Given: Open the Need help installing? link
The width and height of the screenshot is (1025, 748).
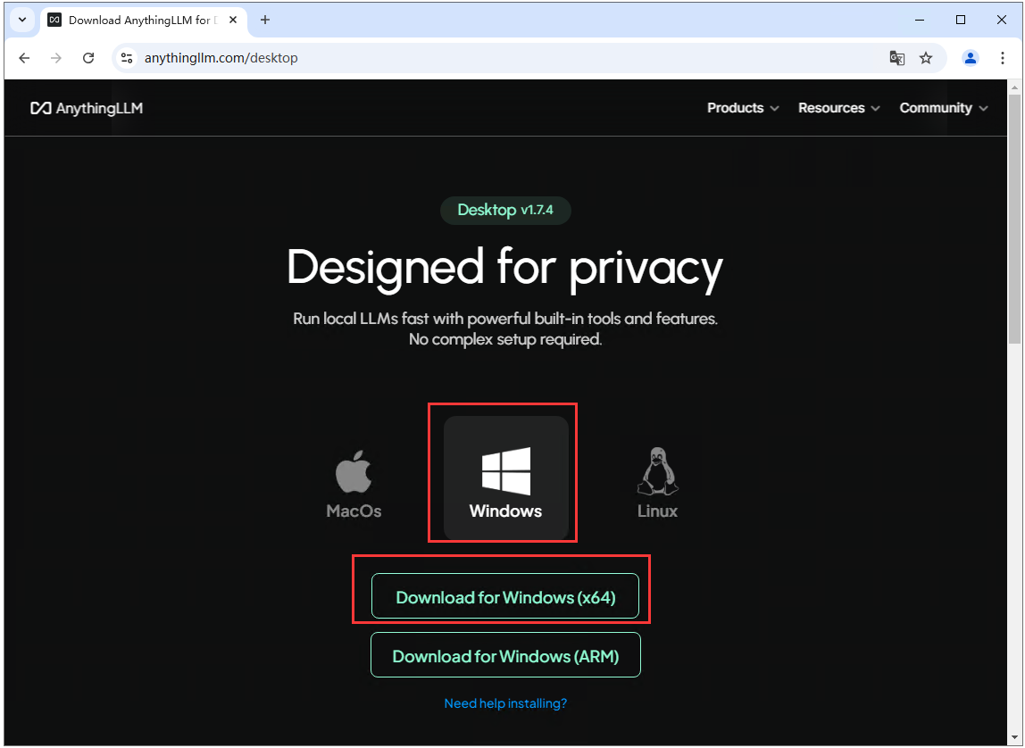Looking at the screenshot, I should [x=505, y=703].
